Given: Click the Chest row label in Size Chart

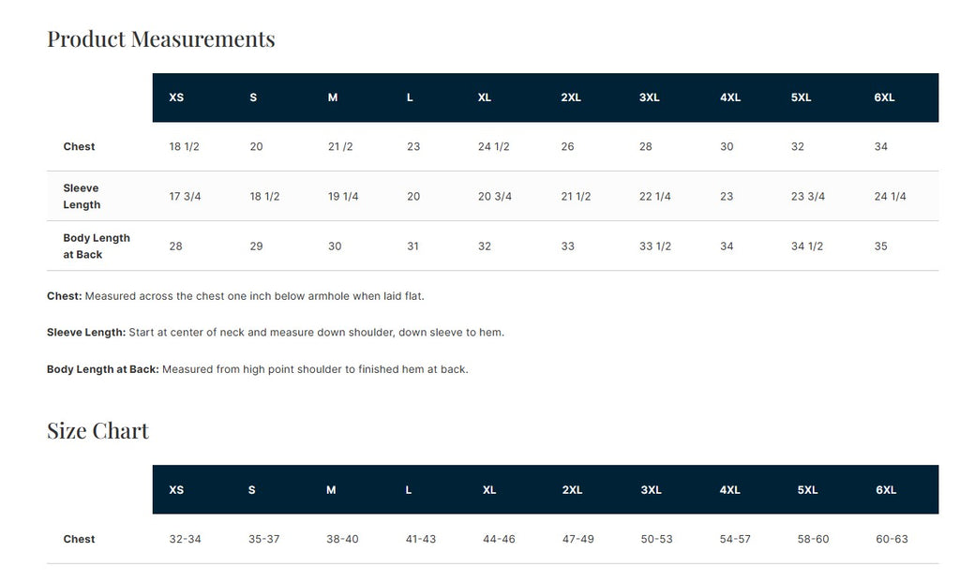Looking at the screenshot, I should tap(79, 540).
